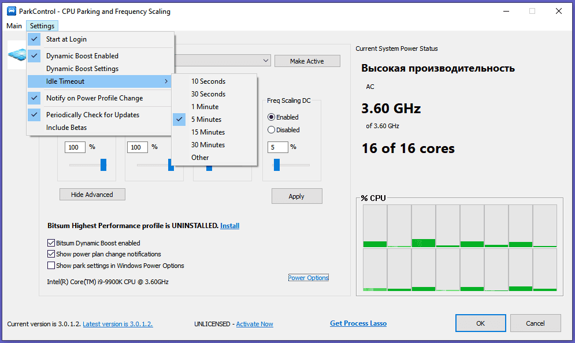Enable Include Betas option
575x343 pixels.
pos(100,128)
